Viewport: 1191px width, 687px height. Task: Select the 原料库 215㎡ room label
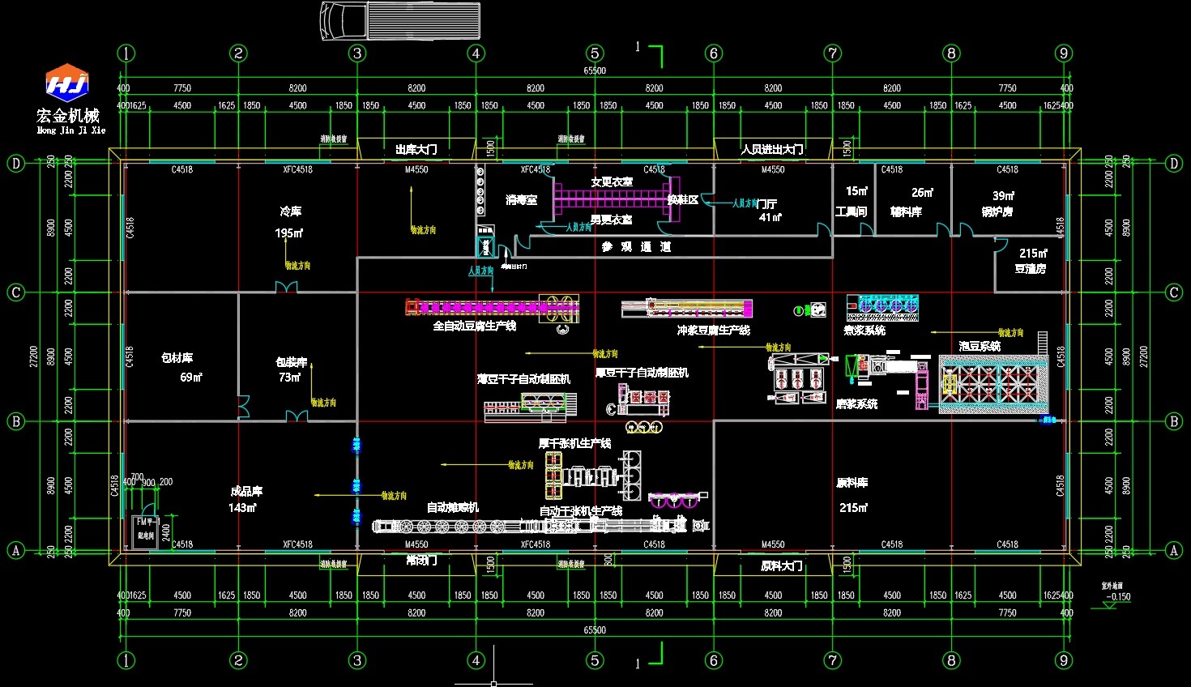click(852, 494)
